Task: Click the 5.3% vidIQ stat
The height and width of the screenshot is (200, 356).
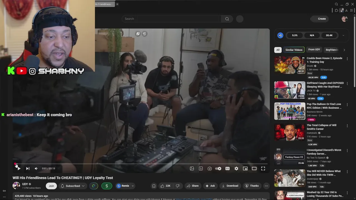Action: [x=295, y=35]
